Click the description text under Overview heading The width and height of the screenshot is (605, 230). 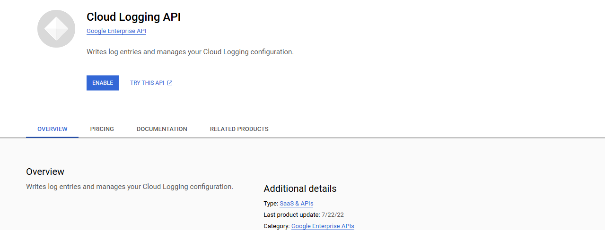pyautogui.click(x=130, y=187)
